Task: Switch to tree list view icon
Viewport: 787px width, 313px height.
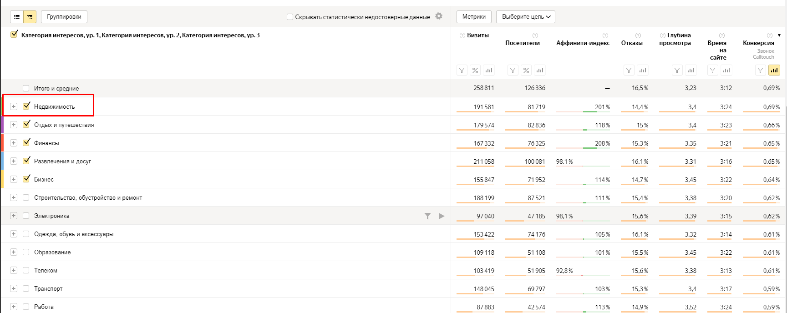Action: point(30,17)
